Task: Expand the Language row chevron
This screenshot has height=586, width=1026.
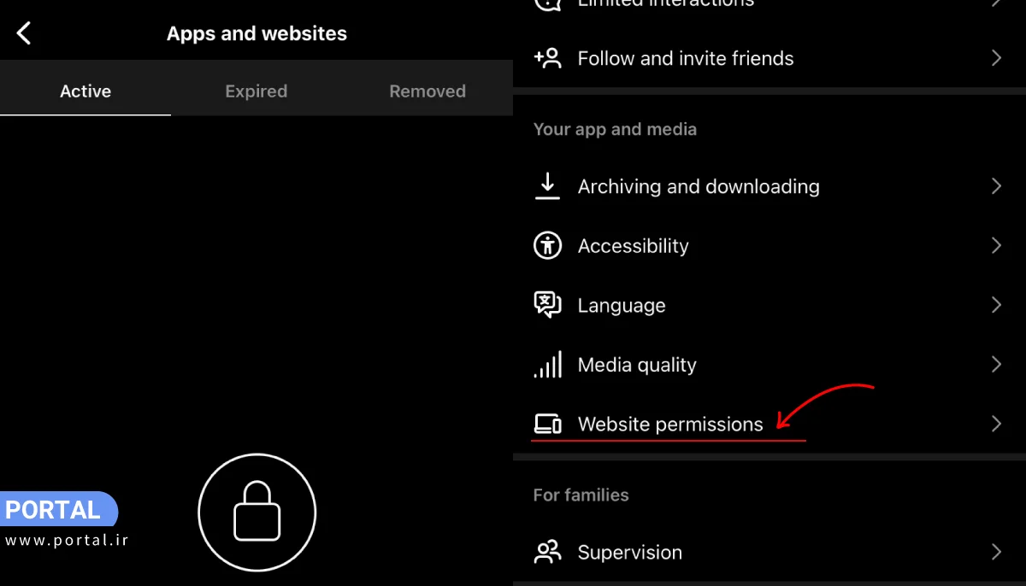Action: pyautogui.click(x=996, y=305)
